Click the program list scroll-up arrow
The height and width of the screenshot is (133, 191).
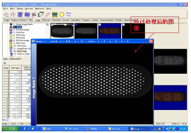pos(47,24)
